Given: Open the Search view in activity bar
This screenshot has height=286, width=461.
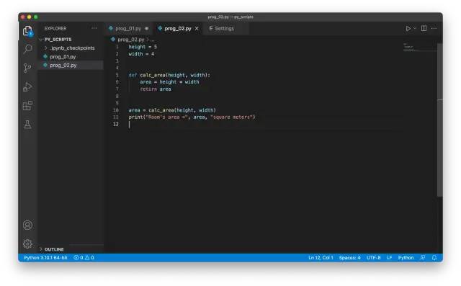Looking at the screenshot, I should click(27, 48).
